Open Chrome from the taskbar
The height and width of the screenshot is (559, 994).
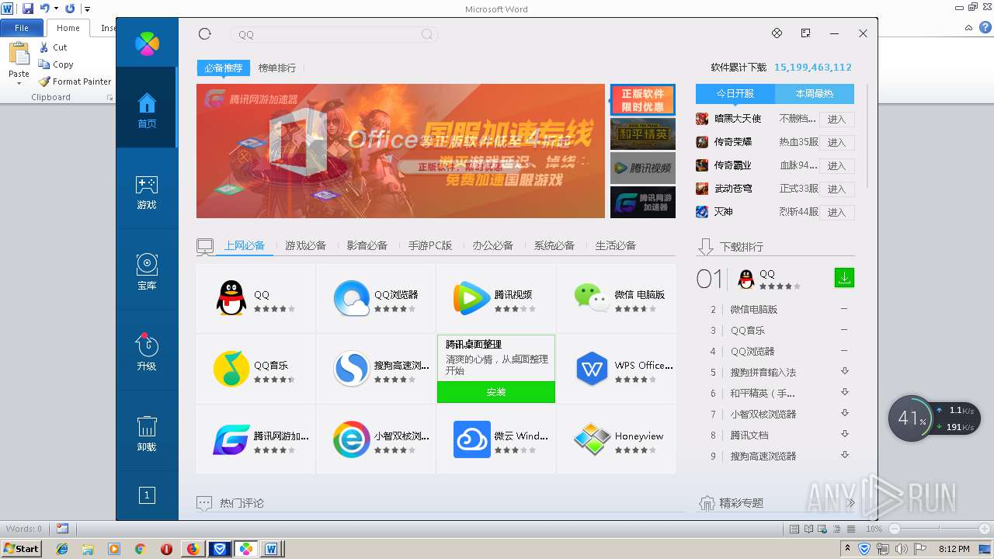[140, 549]
